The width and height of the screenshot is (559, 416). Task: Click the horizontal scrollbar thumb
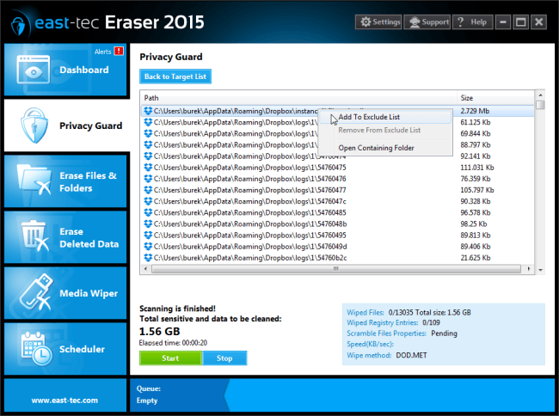(x=336, y=268)
